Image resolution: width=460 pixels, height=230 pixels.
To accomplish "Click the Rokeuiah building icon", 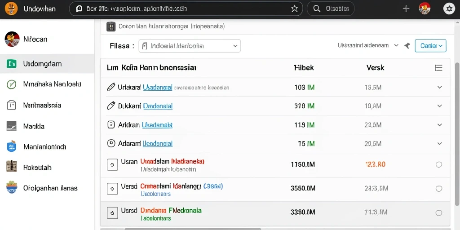I will pos(11,166).
